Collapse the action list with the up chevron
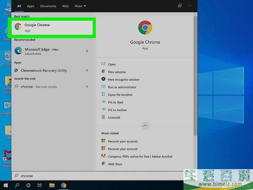This screenshot has width=253, height=190. coord(145,126)
